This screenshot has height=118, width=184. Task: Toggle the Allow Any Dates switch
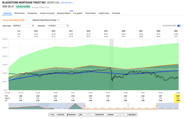click(x=179, y=26)
